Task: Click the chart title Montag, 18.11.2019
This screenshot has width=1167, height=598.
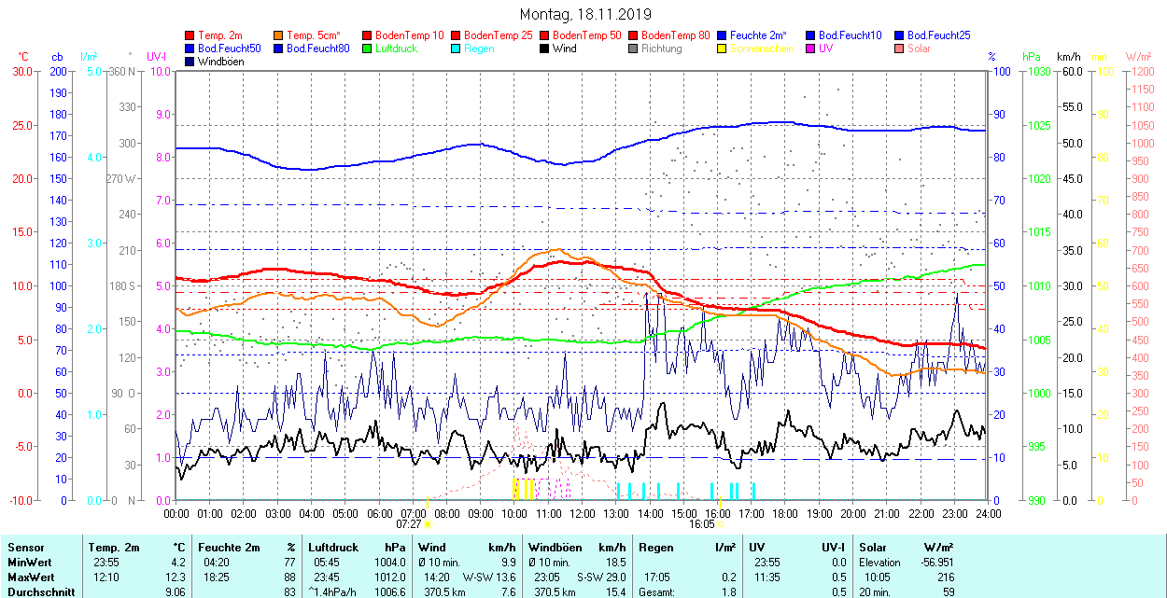Action: coord(585,15)
